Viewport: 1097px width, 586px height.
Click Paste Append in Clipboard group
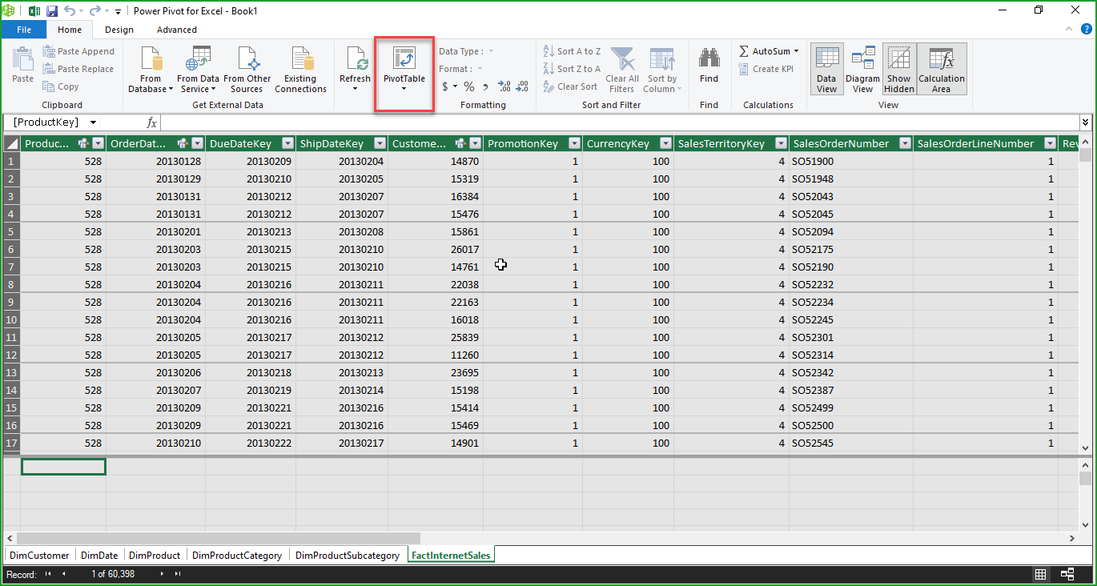coord(78,51)
